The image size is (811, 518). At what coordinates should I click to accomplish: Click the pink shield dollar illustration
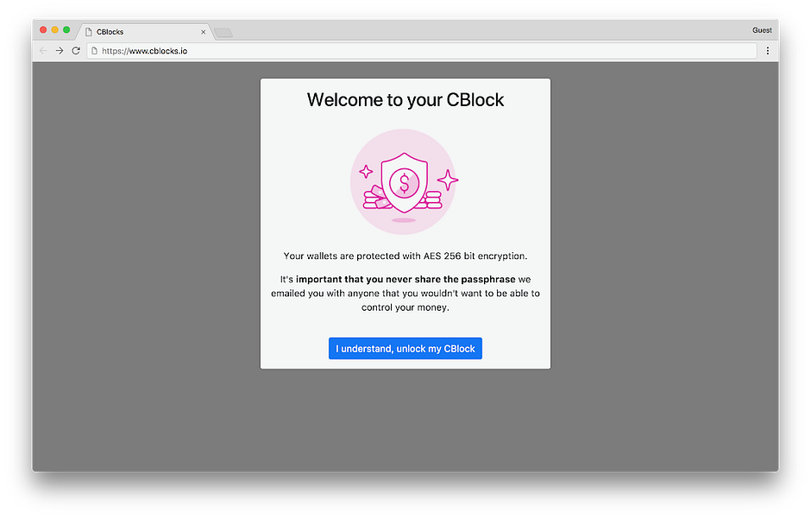[x=404, y=181]
